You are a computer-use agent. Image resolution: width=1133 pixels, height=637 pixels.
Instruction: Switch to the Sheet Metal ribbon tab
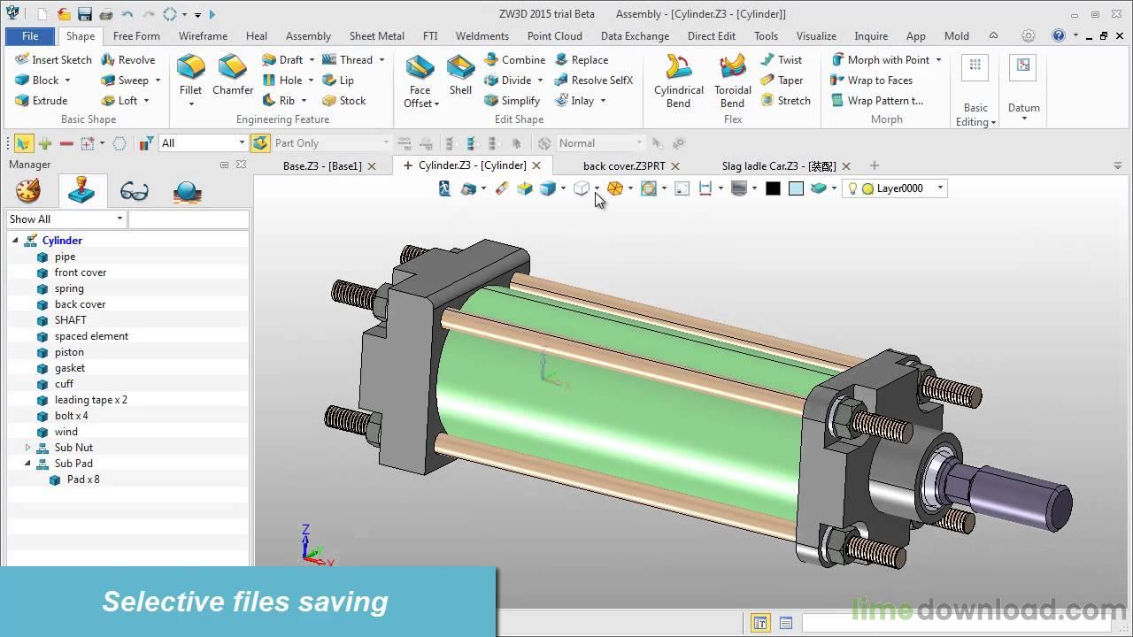[x=377, y=36]
